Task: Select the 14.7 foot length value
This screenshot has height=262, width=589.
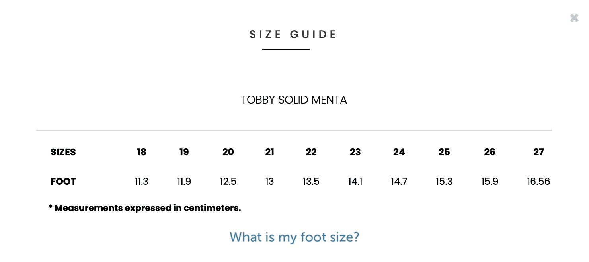Action: [x=399, y=182]
